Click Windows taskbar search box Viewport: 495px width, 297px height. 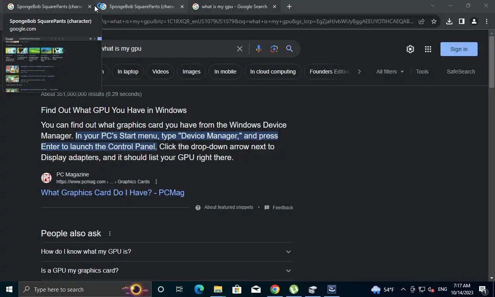coord(85,289)
